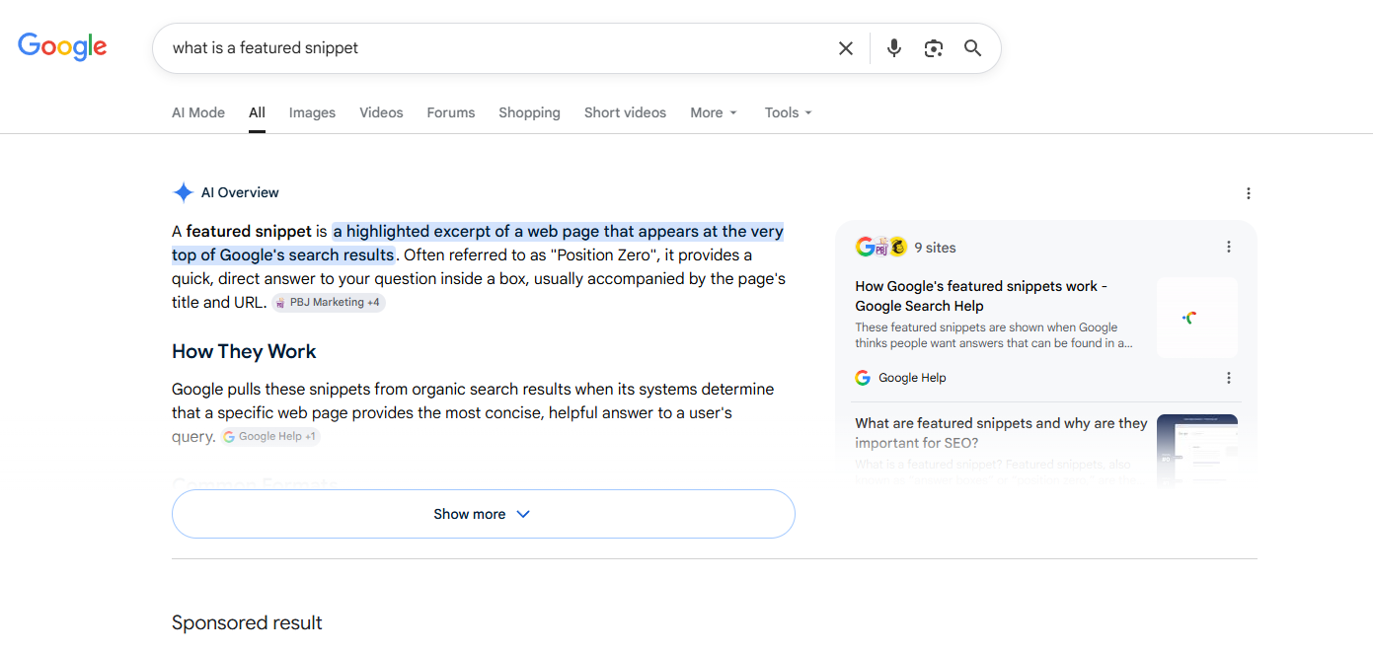The height and width of the screenshot is (652, 1373).
Task: Click the stacked source favicons beside 9 sites
Action: point(881,247)
